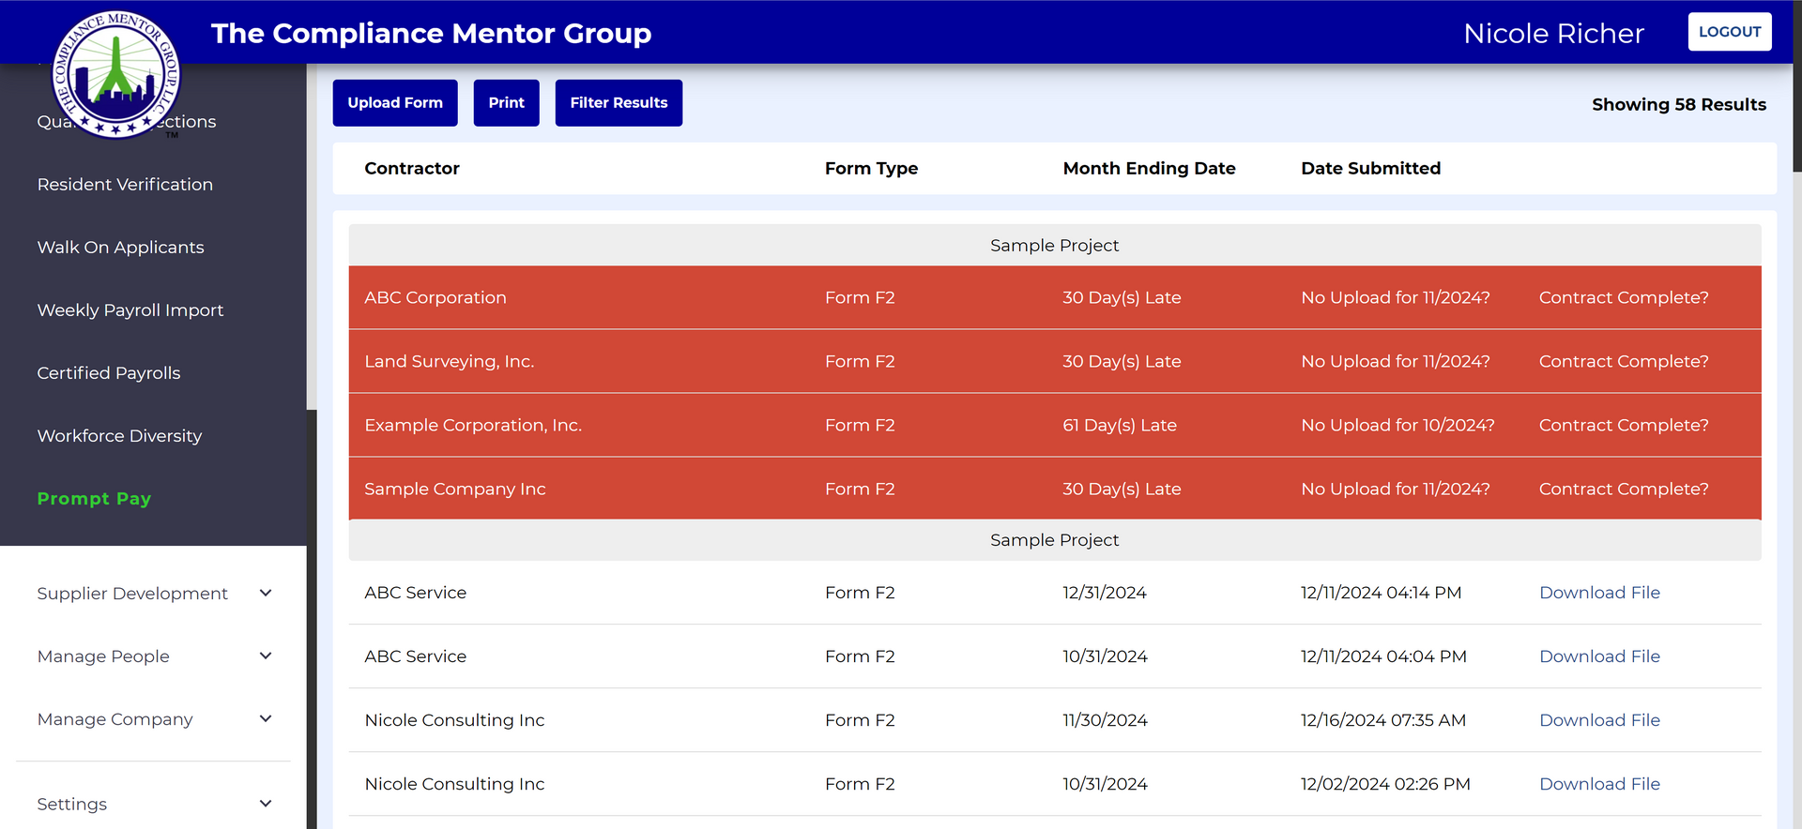This screenshot has width=1802, height=829.
Task: Download file for ABC Service 12/31/2024
Action: tap(1599, 593)
